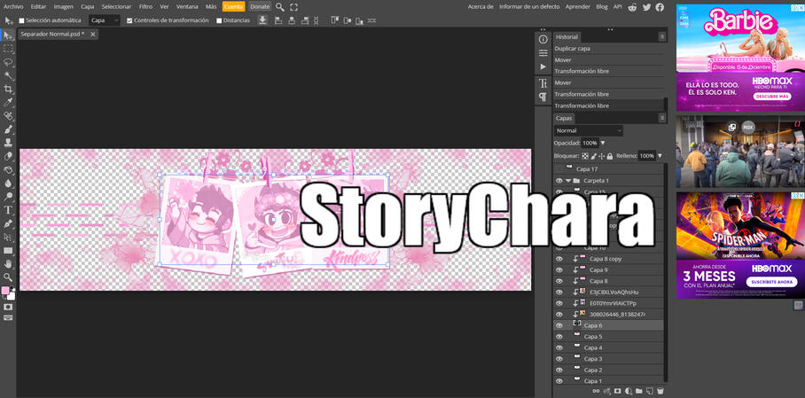Open the Opacidad percentage dropdown arrow
This screenshot has width=805, height=398.
pos(603,143)
